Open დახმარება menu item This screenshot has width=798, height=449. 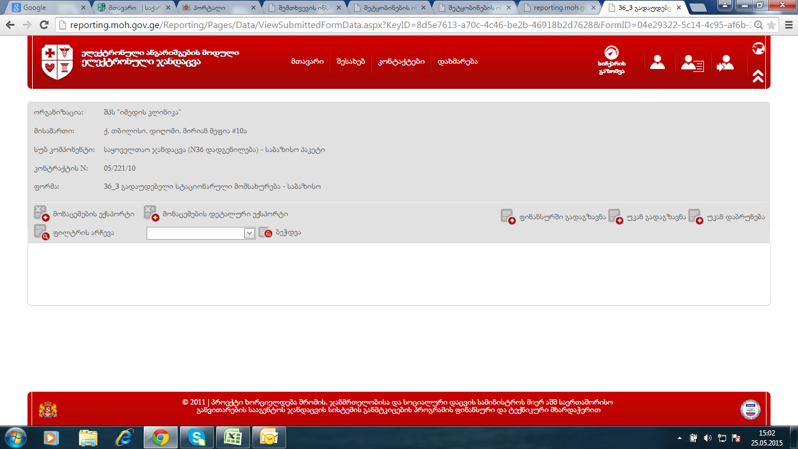point(457,61)
